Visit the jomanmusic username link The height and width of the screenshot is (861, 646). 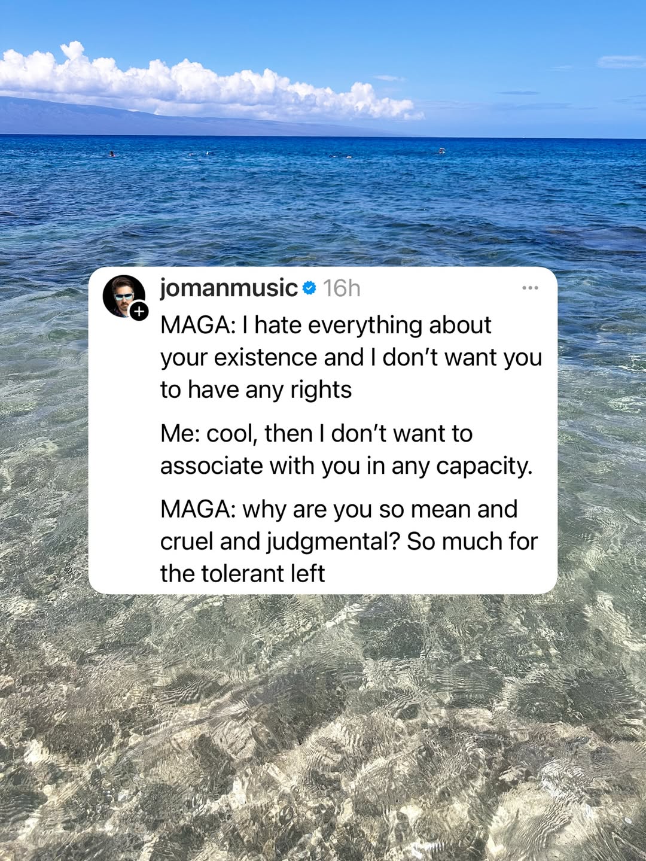click(x=228, y=288)
